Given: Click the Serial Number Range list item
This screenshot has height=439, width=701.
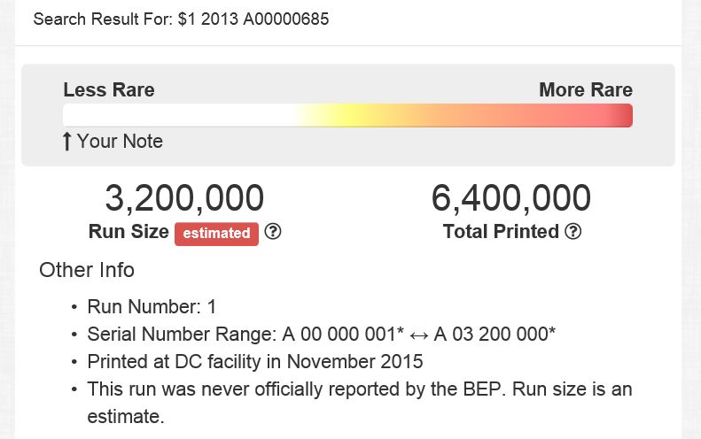Looking at the screenshot, I should [x=321, y=335].
